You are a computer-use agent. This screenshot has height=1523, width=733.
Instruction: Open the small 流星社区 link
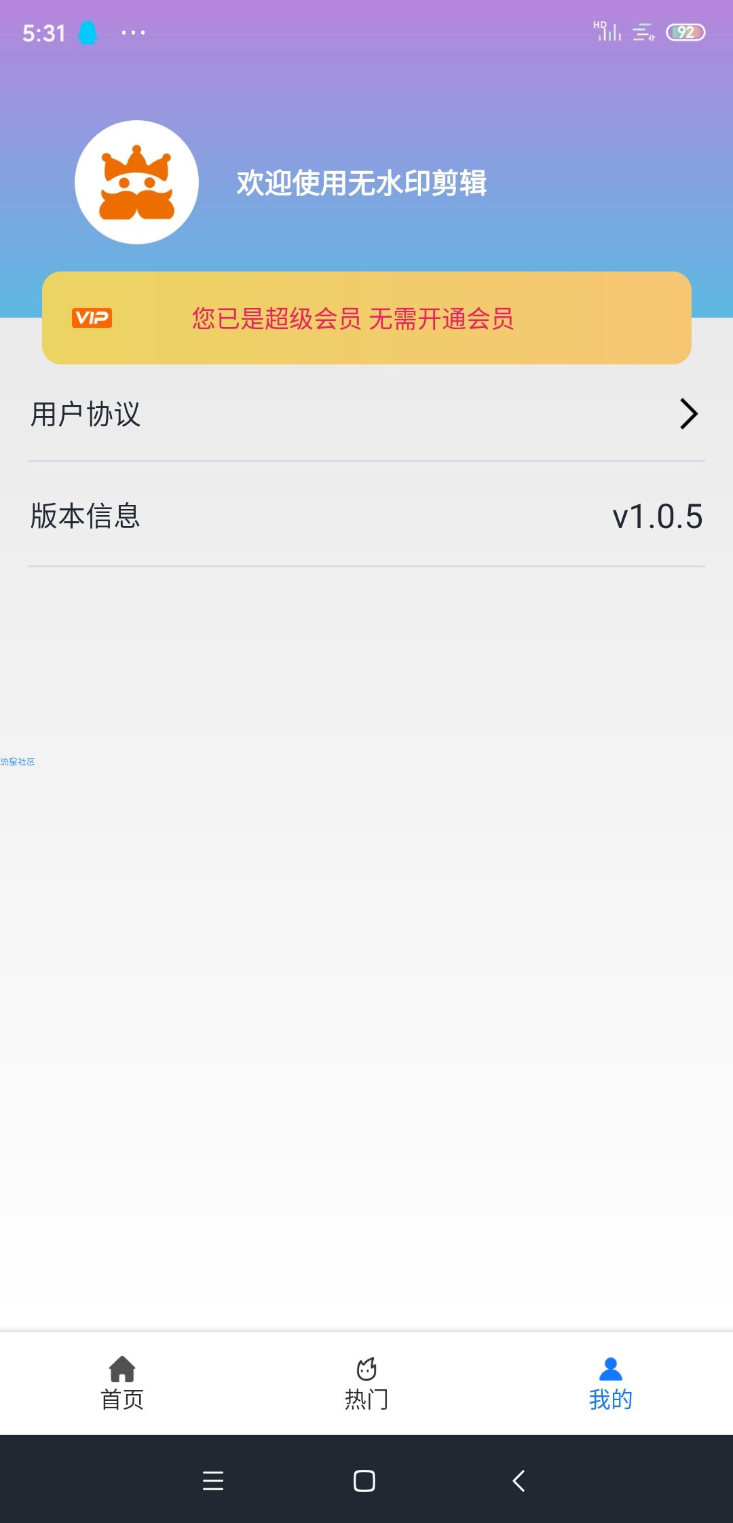[18, 761]
